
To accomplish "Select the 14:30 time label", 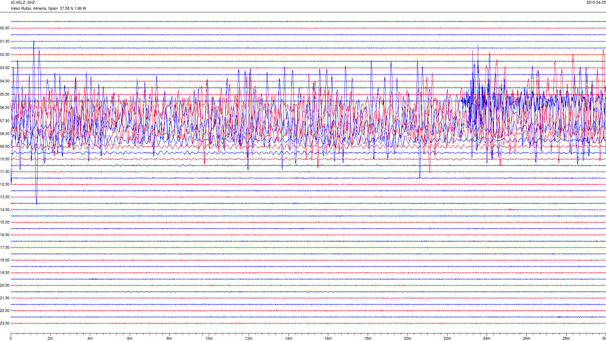I will 5,210.
